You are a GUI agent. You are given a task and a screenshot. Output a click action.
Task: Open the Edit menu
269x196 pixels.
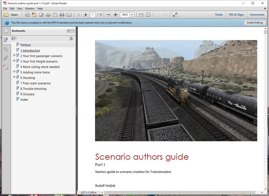12,9
